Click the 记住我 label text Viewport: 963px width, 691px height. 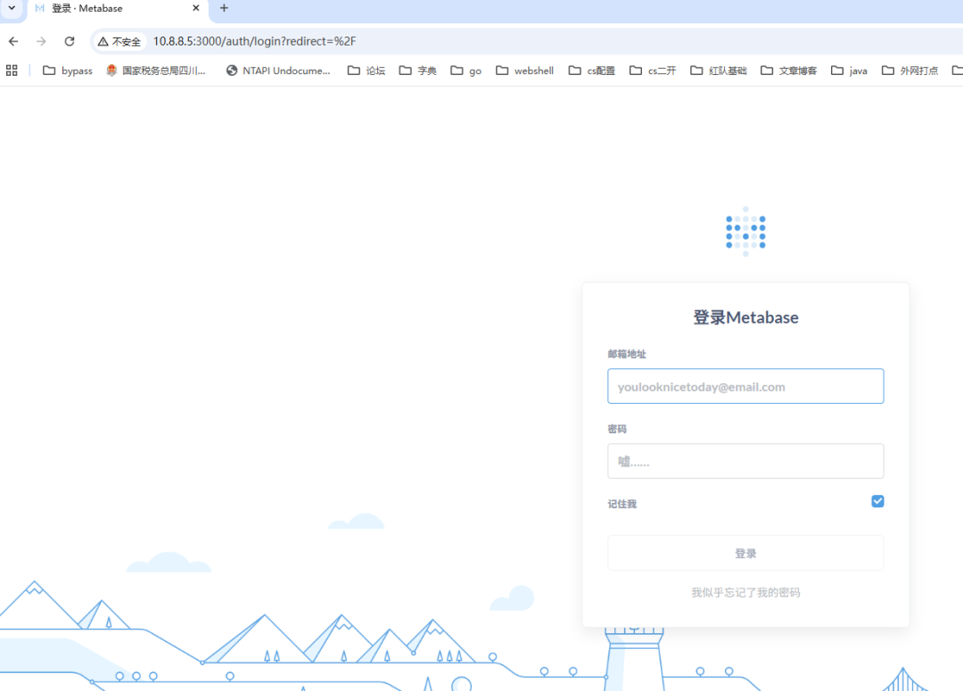[x=622, y=504]
